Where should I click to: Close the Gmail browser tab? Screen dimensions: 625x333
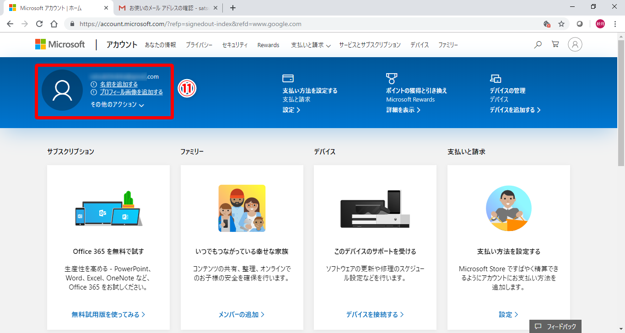(216, 8)
